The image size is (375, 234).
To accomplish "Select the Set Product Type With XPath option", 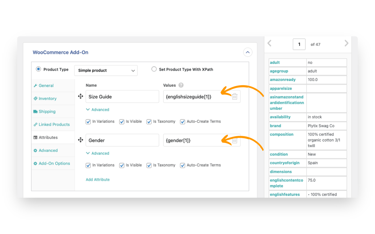I will 154,69.
